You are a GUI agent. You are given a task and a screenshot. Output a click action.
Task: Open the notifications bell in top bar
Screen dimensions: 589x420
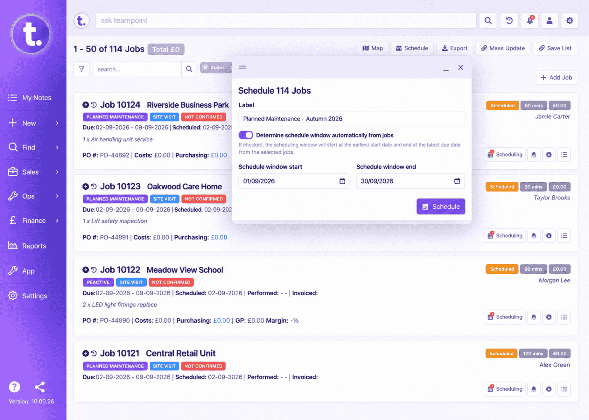point(530,21)
